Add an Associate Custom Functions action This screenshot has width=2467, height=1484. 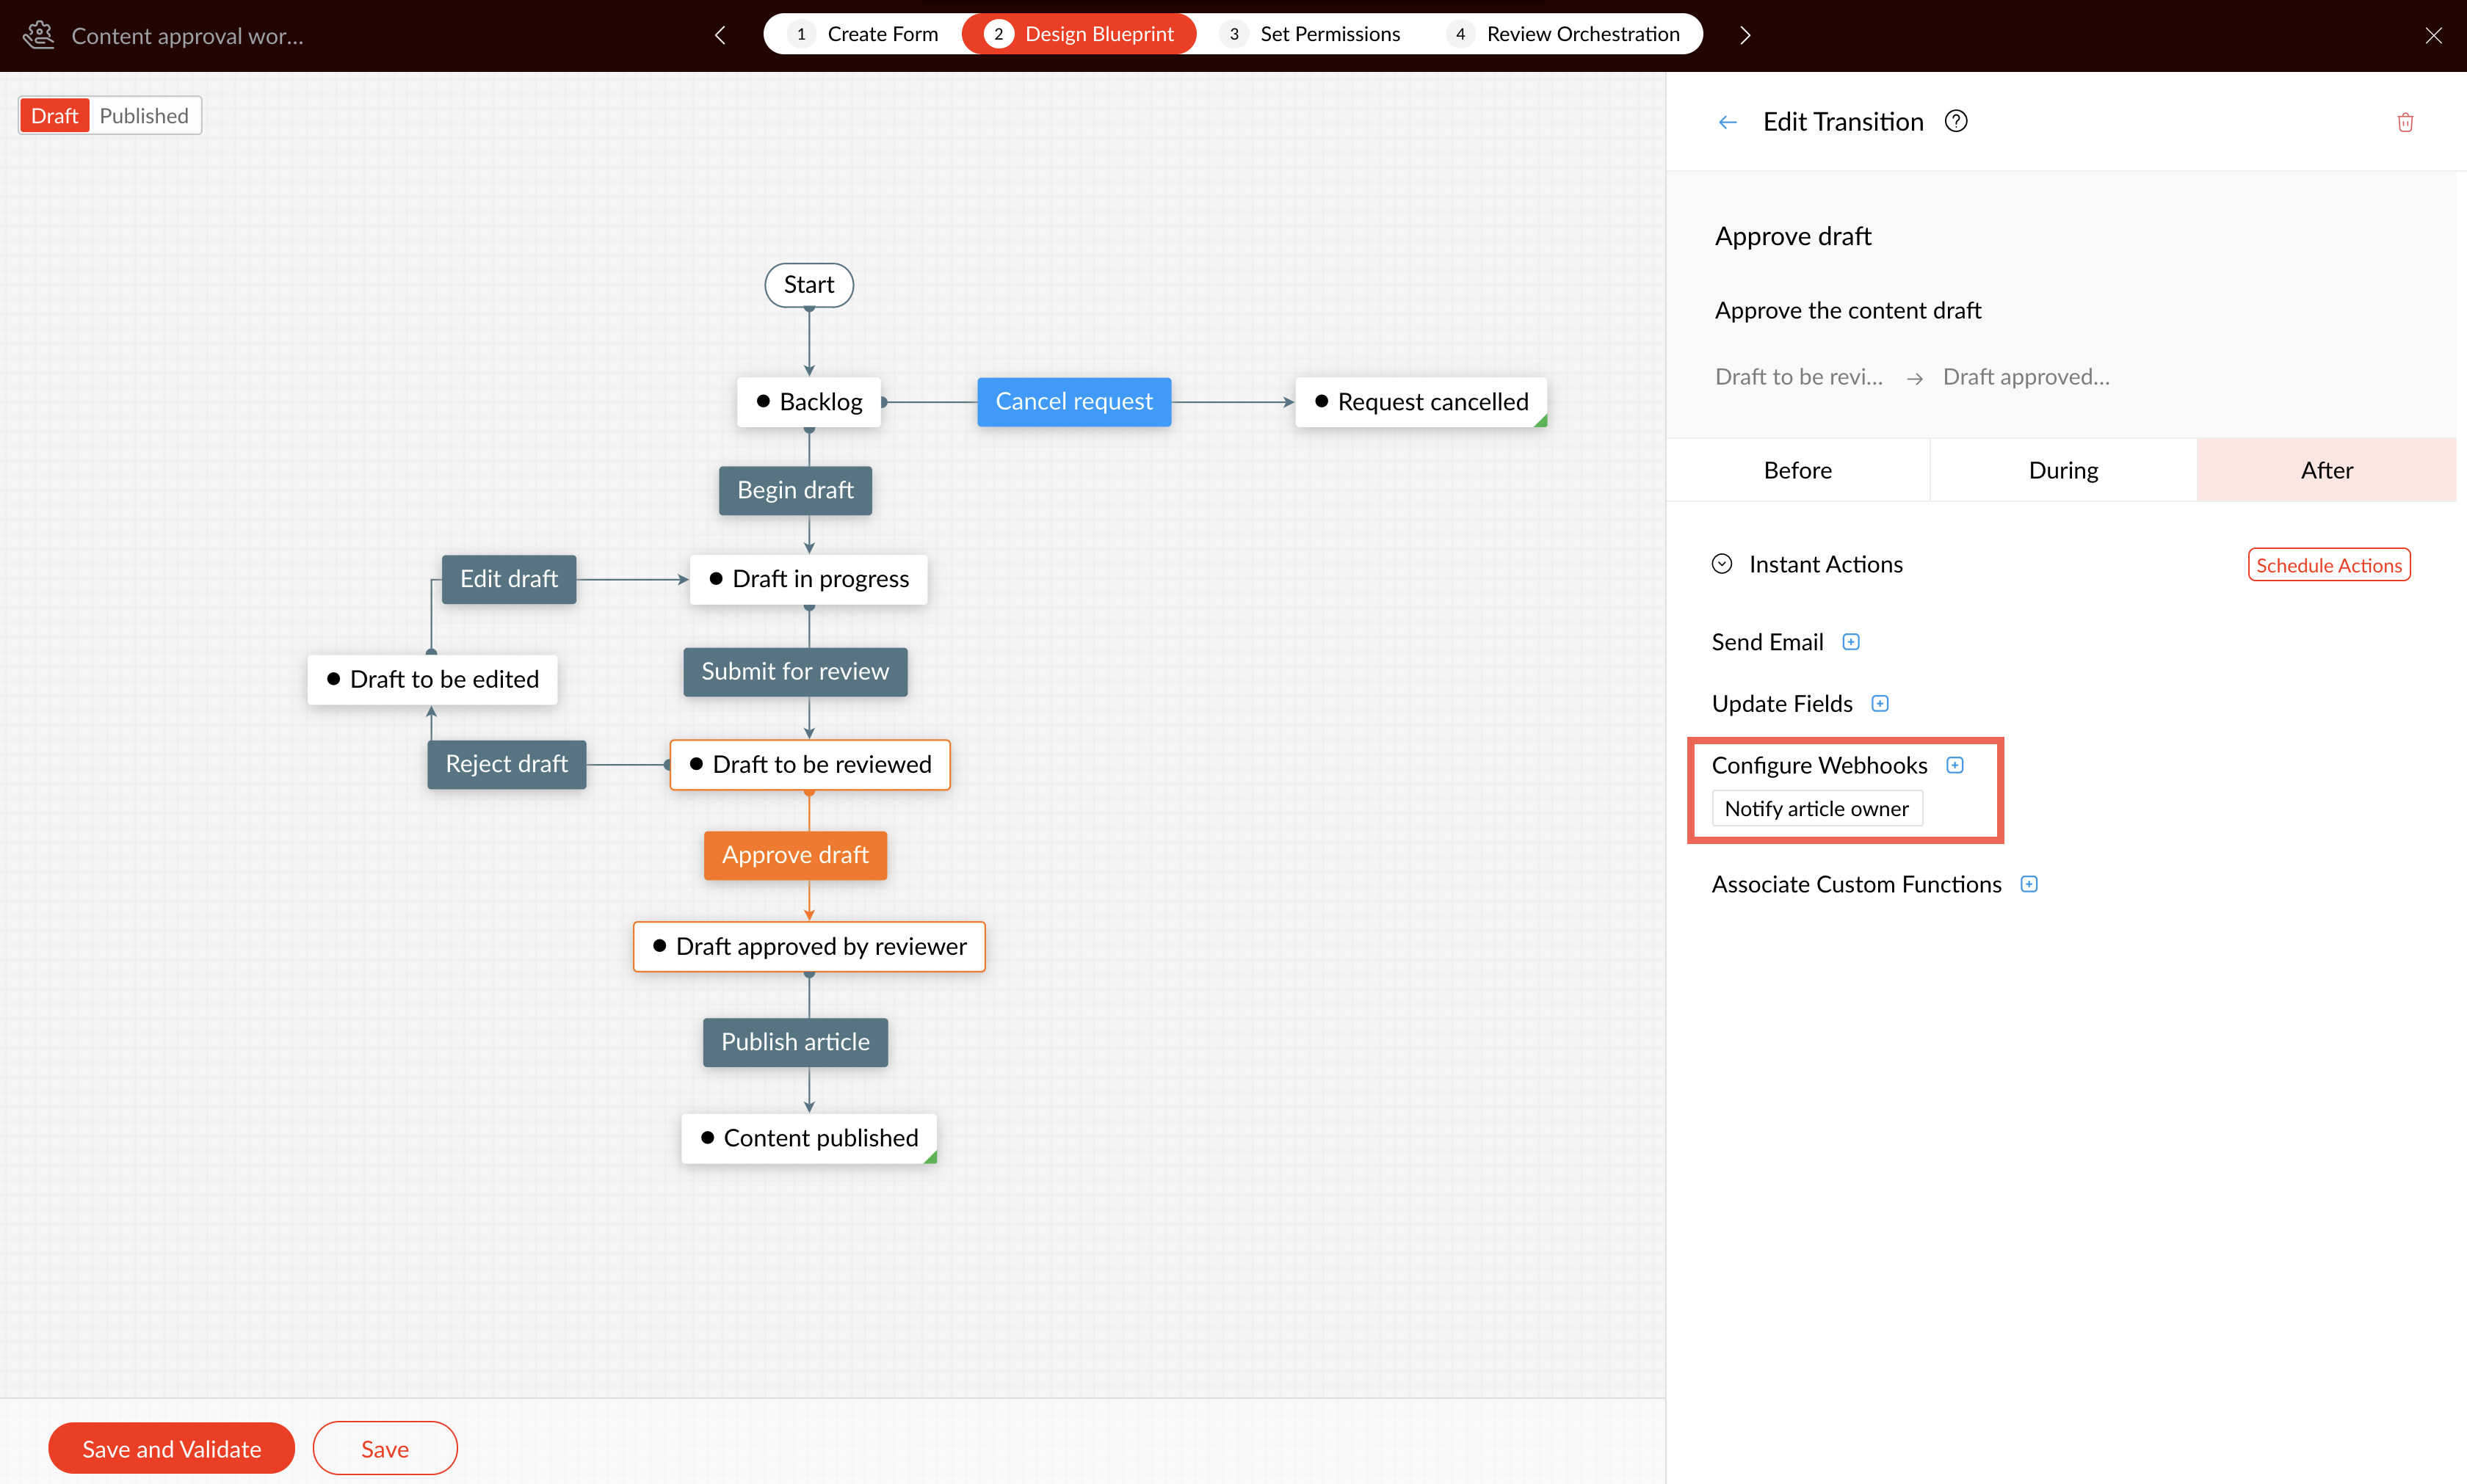point(2029,884)
